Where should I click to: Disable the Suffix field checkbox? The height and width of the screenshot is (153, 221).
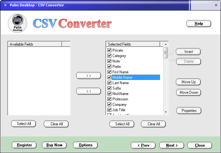pyautogui.click(x=109, y=88)
